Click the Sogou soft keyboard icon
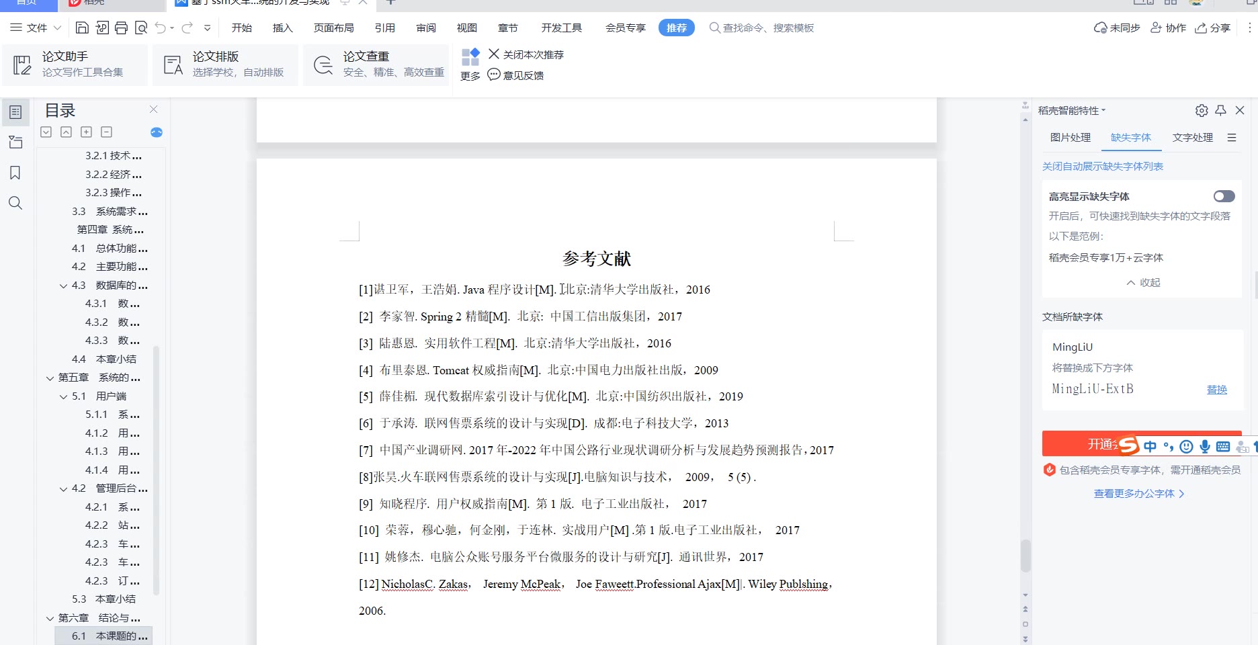Screen dimensions: 1258x645 click(1223, 447)
